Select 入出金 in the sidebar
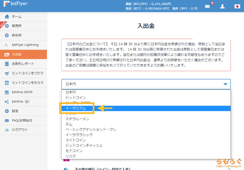This screenshot has width=244, height=170. [23, 54]
